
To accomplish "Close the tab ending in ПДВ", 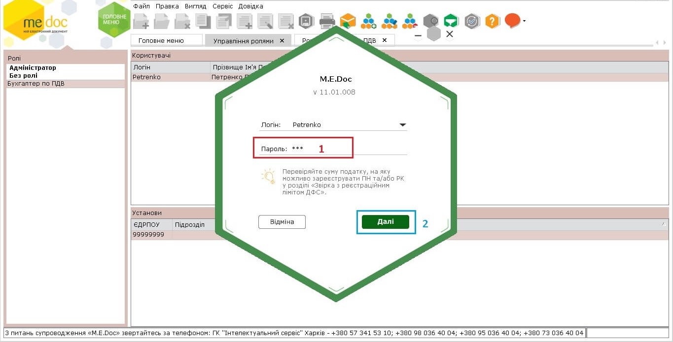I will pyautogui.click(x=385, y=40).
